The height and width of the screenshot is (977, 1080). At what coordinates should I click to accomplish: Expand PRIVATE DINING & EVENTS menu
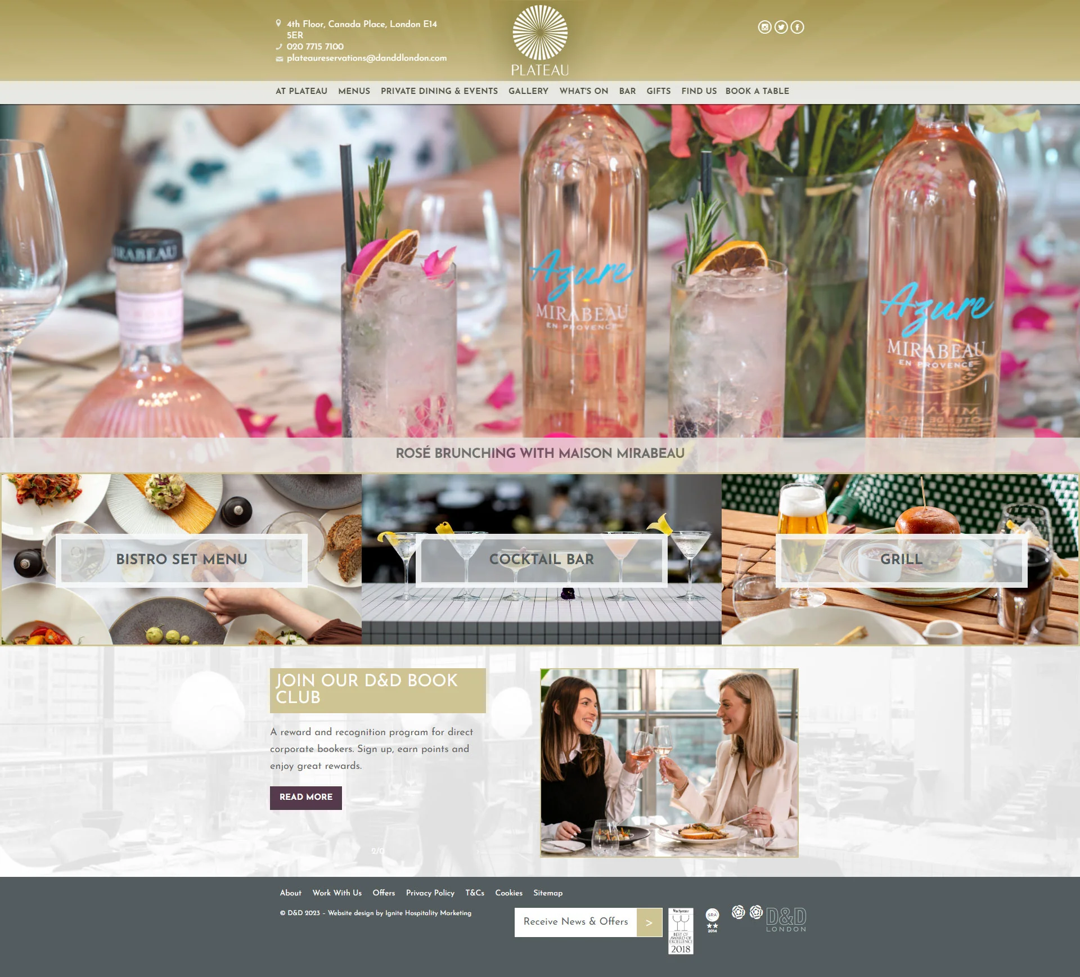pyautogui.click(x=438, y=92)
